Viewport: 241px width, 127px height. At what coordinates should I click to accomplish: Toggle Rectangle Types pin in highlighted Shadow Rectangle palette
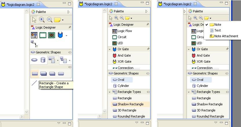[148, 92]
